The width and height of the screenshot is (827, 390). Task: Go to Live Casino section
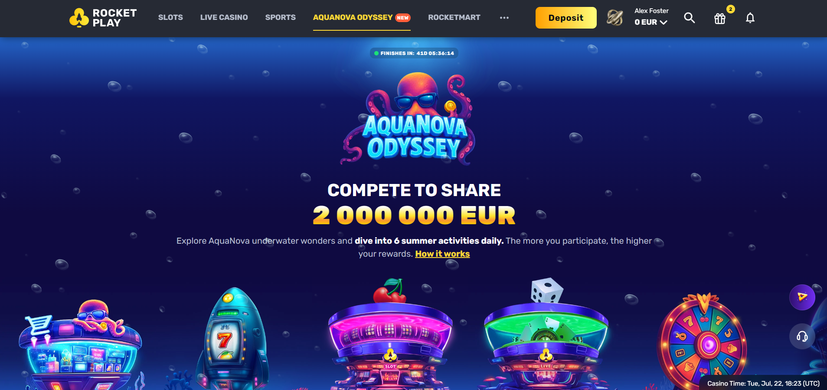224,17
